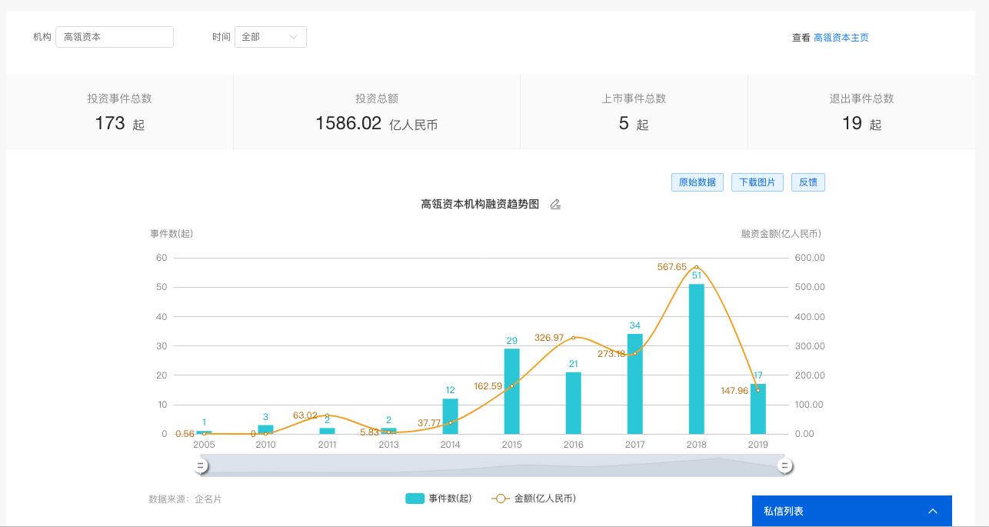Screen dimensions: 989x527
Task: Click the 反馈 button
Action: pos(808,182)
